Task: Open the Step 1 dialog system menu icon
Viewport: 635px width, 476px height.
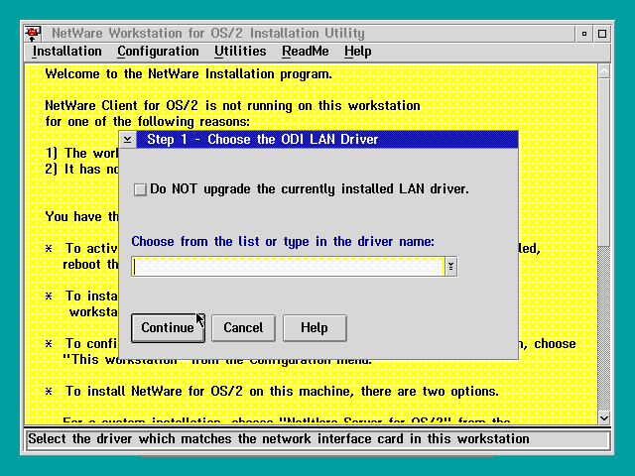Action: point(128,140)
